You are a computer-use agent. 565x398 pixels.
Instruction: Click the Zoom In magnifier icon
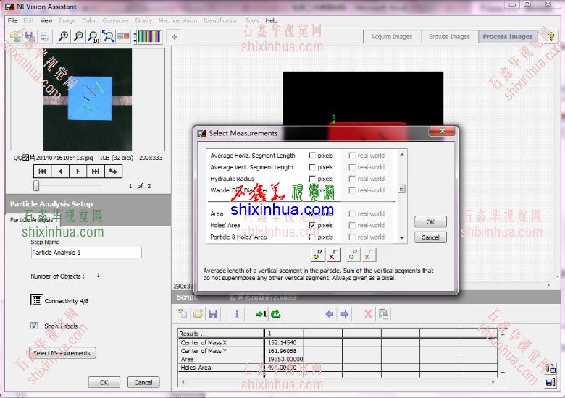[64, 36]
